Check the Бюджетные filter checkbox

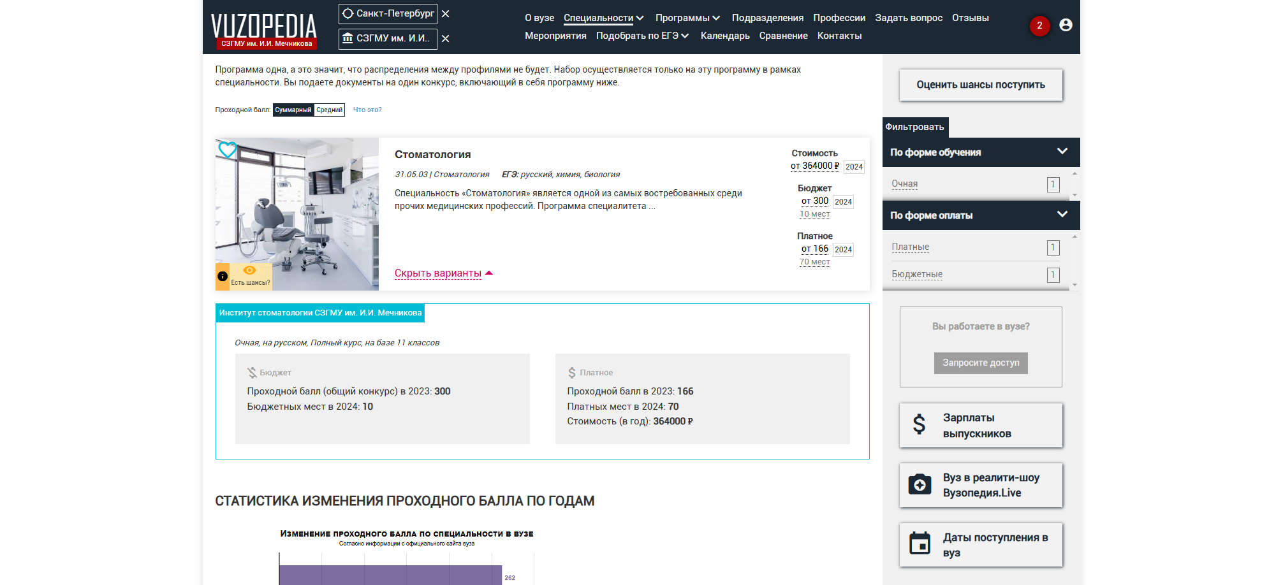click(x=1053, y=275)
